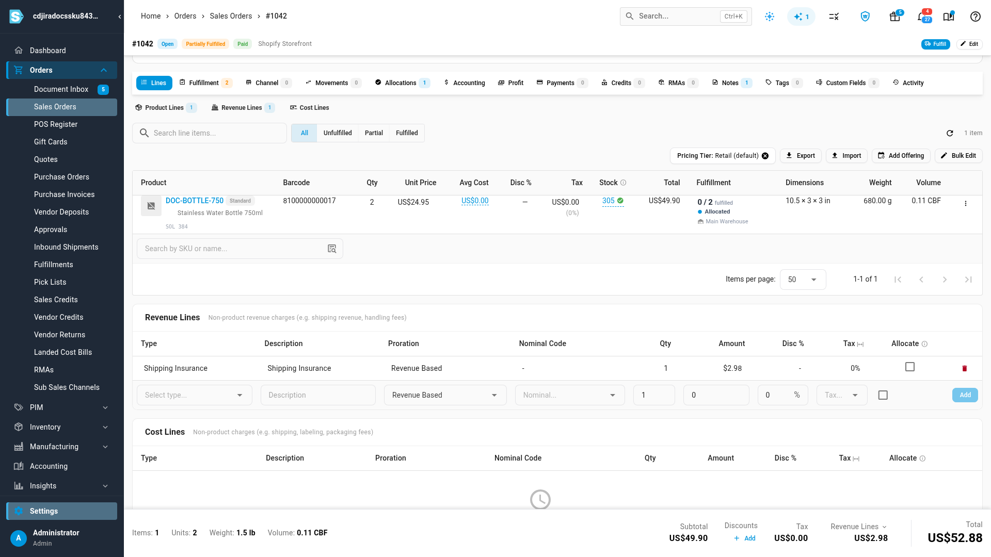The width and height of the screenshot is (991, 557).
Task: Open the gift box rewards icon
Action: (x=895, y=17)
